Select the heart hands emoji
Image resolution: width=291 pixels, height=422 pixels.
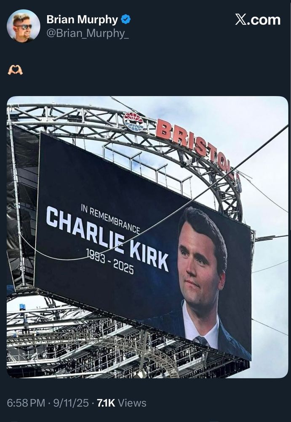(15, 70)
